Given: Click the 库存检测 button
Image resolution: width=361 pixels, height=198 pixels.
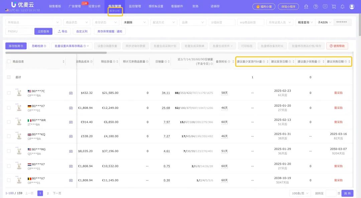Looking at the screenshot, I should (x=16, y=46).
